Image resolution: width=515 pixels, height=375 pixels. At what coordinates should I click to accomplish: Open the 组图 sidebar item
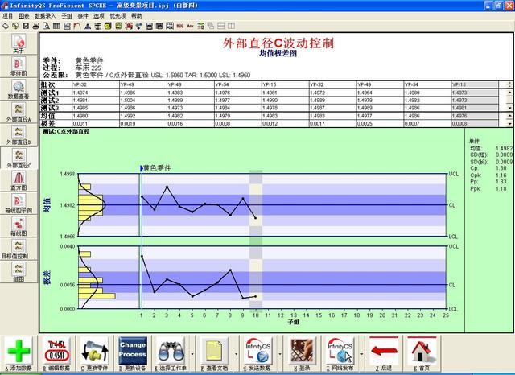tap(19, 272)
